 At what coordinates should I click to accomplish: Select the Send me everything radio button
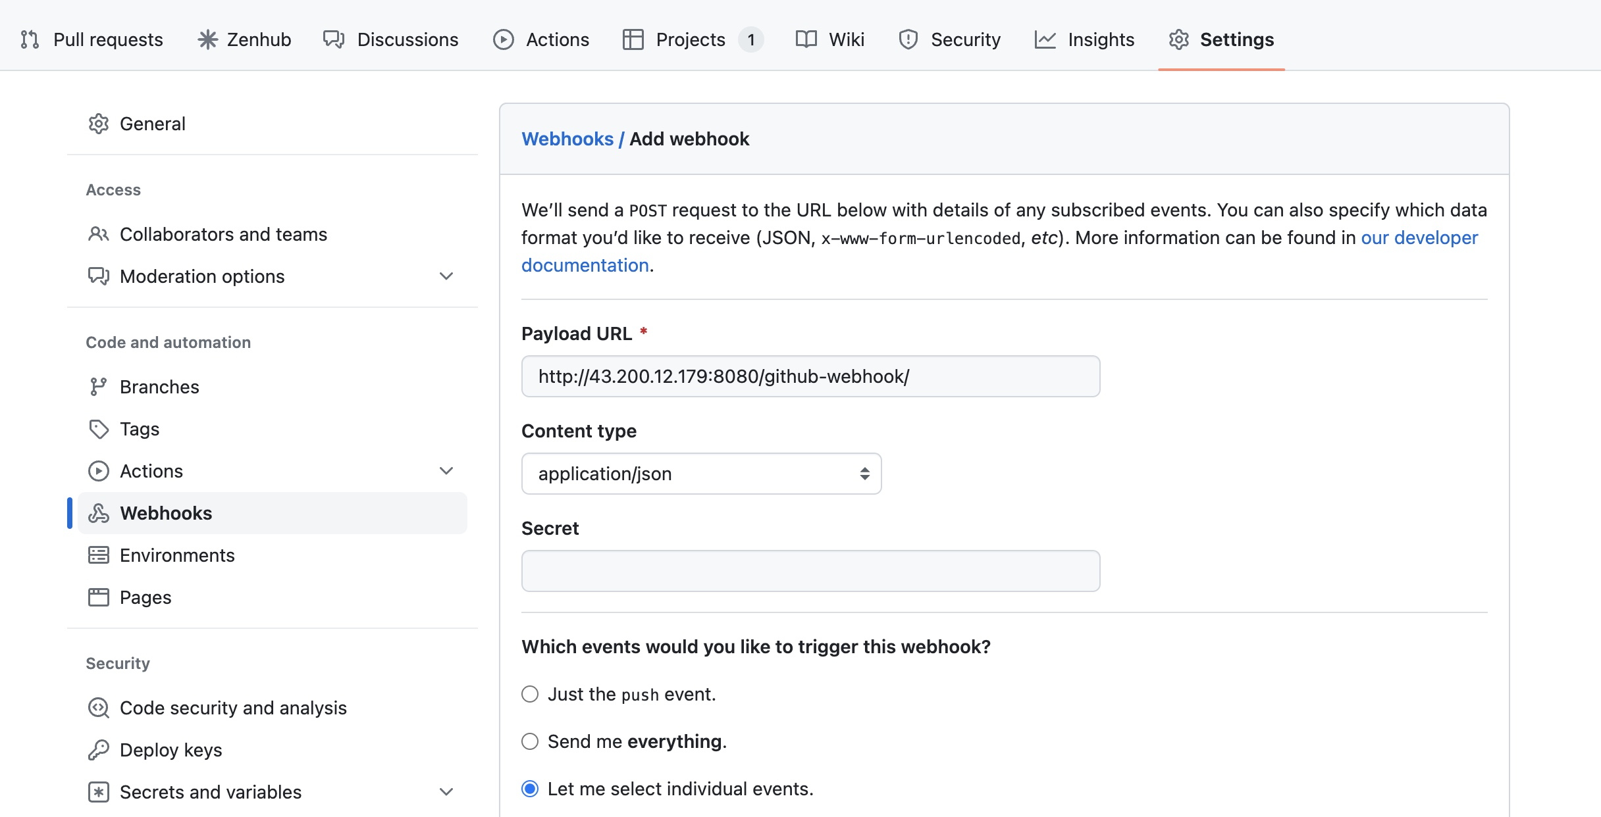[530, 741]
